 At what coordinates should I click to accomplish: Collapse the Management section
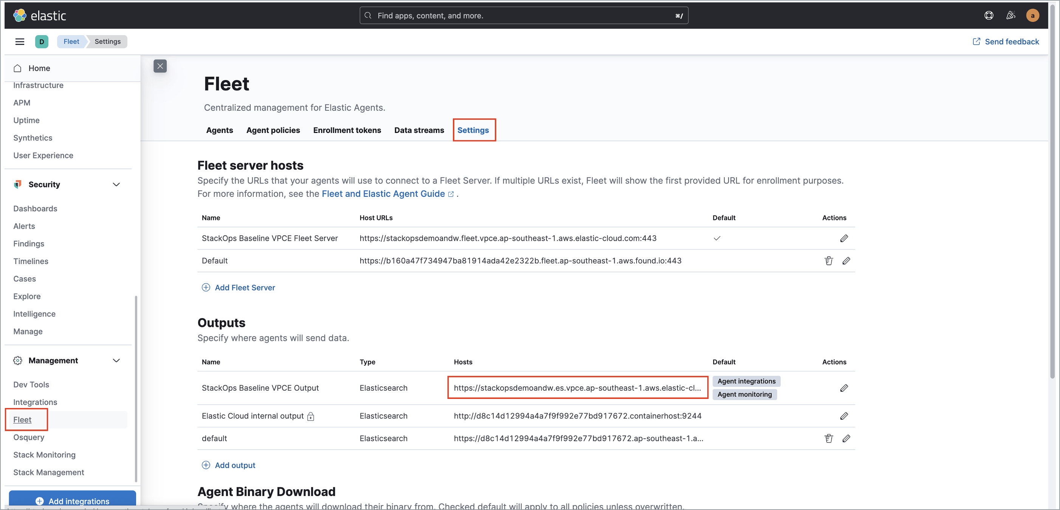click(116, 360)
